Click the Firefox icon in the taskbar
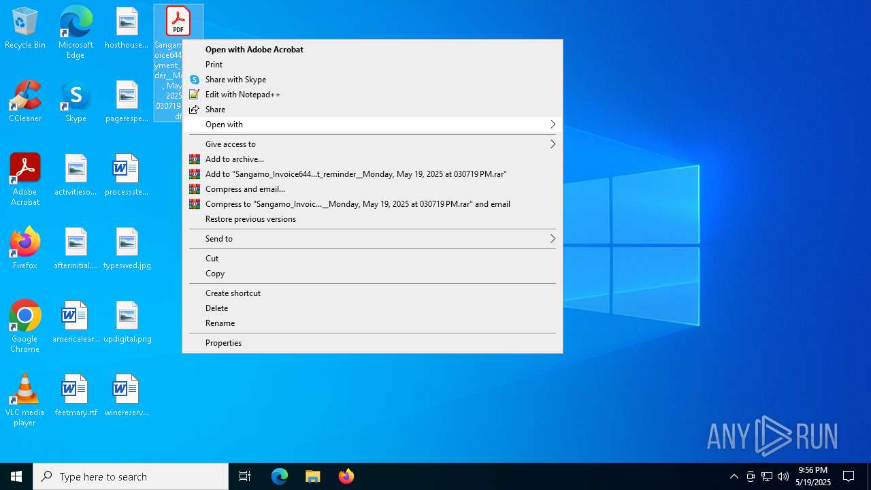Screen dimensions: 871x490 (x=346, y=476)
